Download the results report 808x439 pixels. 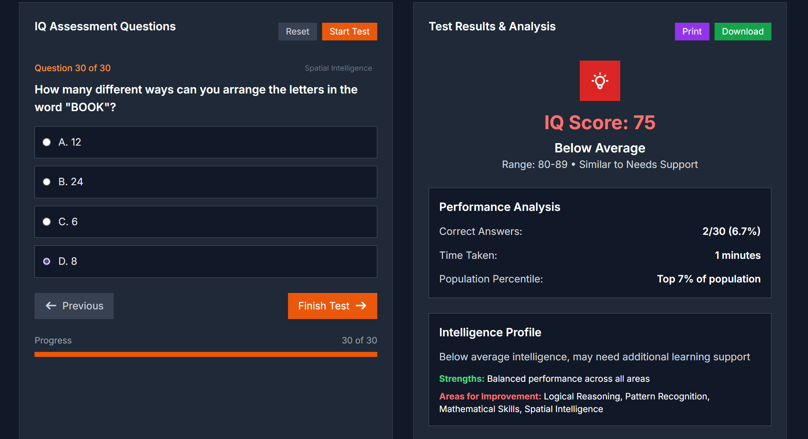pyautogui.click(x=742, y=32)
